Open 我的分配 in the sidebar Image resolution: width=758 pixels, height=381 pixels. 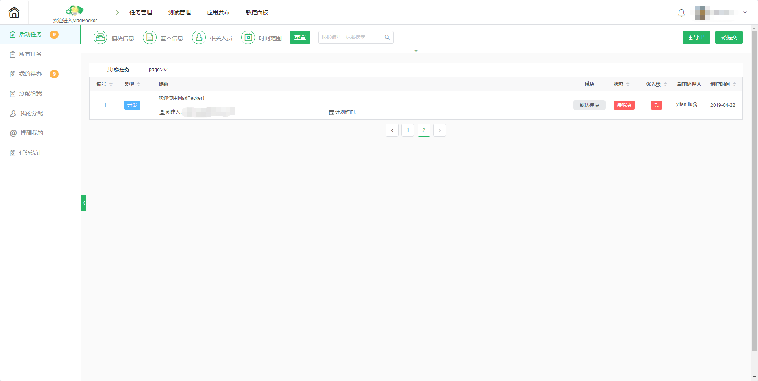click(40, 114)
